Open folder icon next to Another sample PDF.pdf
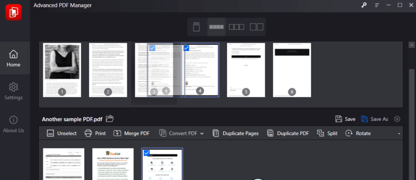 click(109, 119)
